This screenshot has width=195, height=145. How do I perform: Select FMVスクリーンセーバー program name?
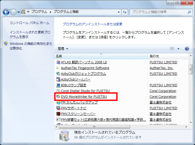click(x=78, y=114)
